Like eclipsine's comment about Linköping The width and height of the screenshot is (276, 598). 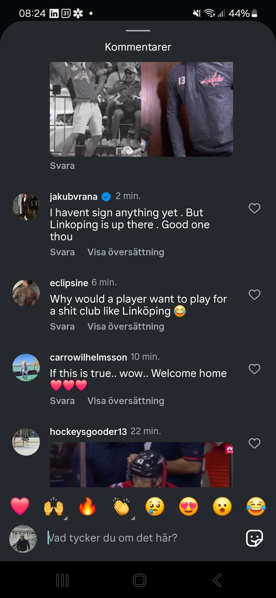tap(254, 295)
